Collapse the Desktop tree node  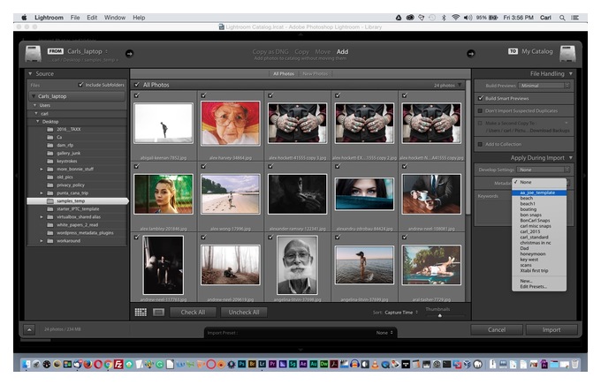37,122
